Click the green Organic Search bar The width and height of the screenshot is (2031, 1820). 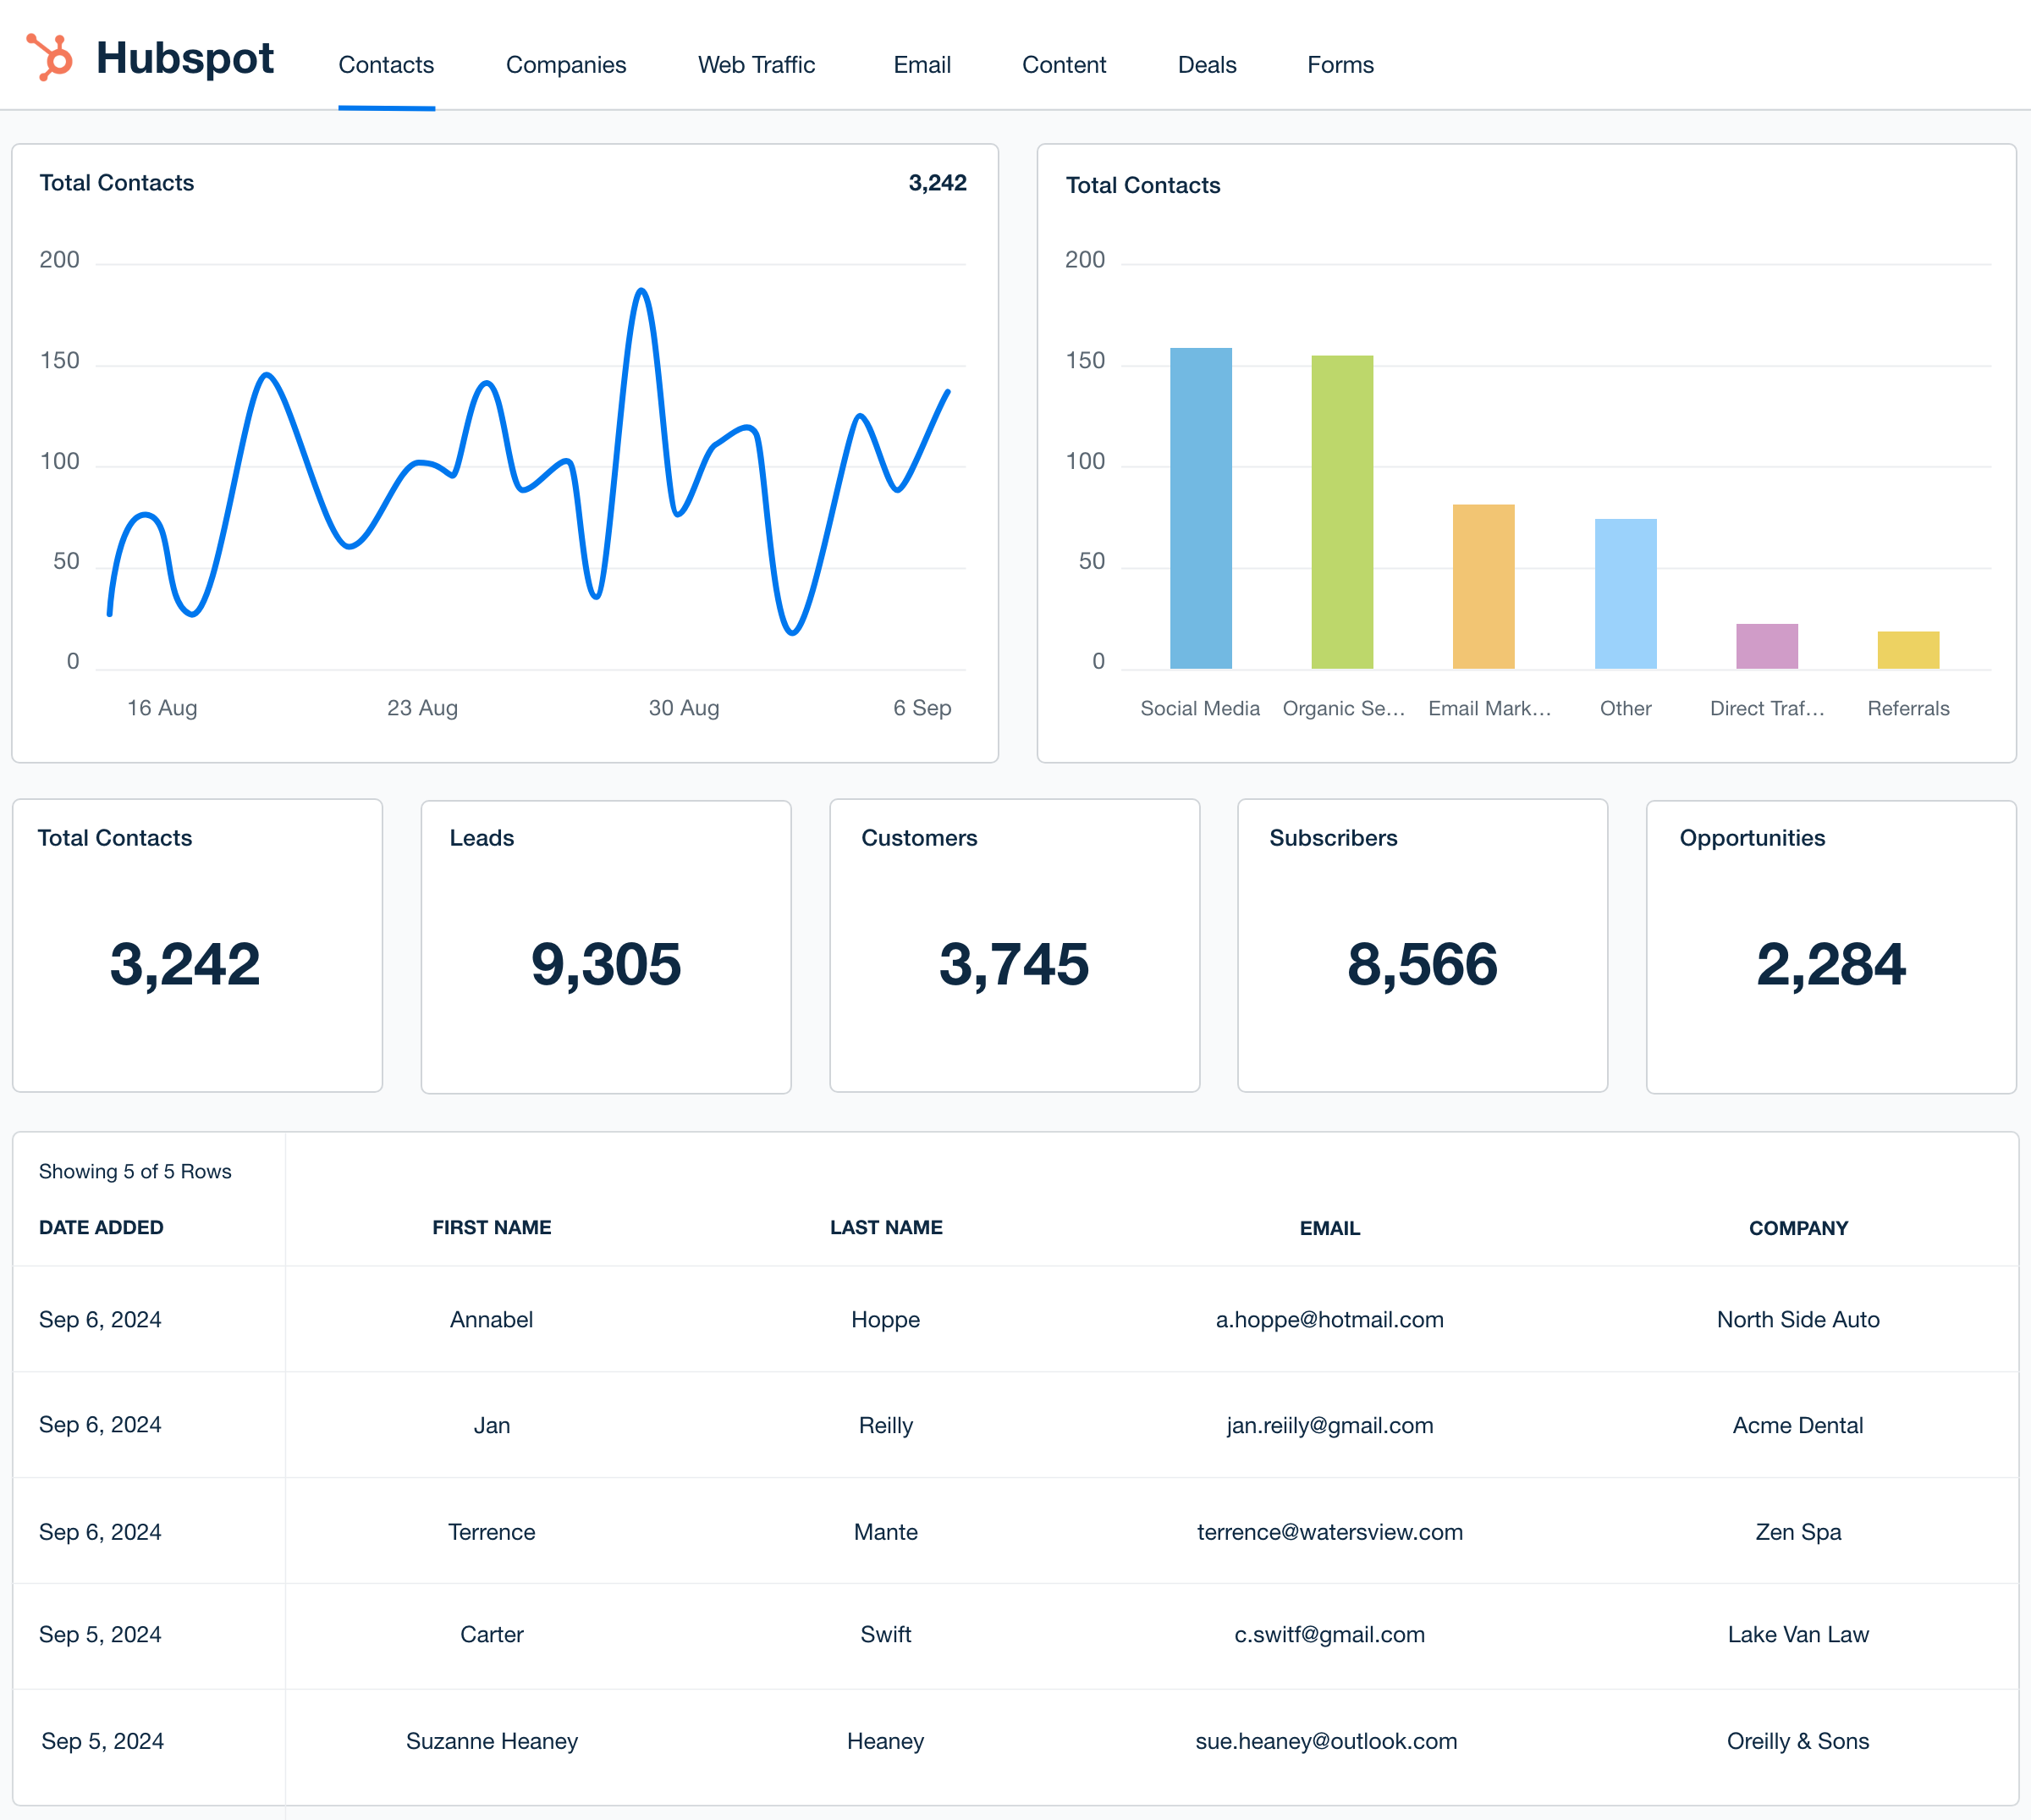click(1341, 512)
